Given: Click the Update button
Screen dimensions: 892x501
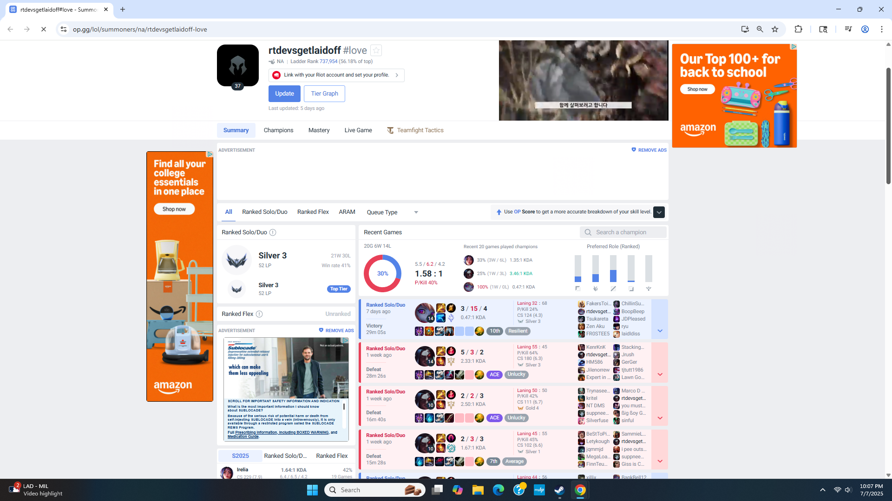Looking at the screenshot, I should [284, 94].
